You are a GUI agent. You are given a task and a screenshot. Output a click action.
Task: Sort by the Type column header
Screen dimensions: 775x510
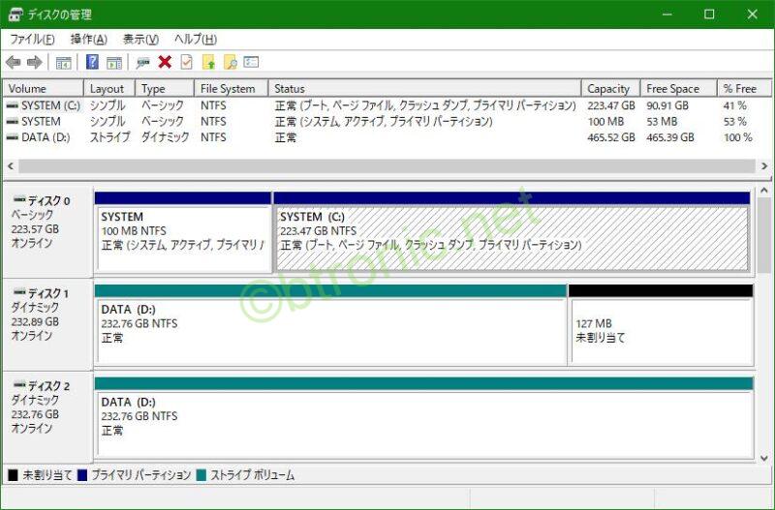[x=165, y=89]
